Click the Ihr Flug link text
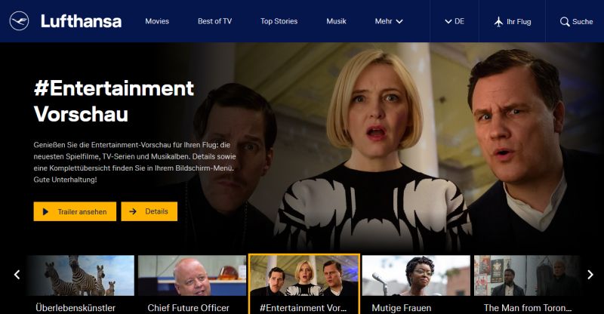The width and height of the screenshot is (604, 314). click(519, 22)
